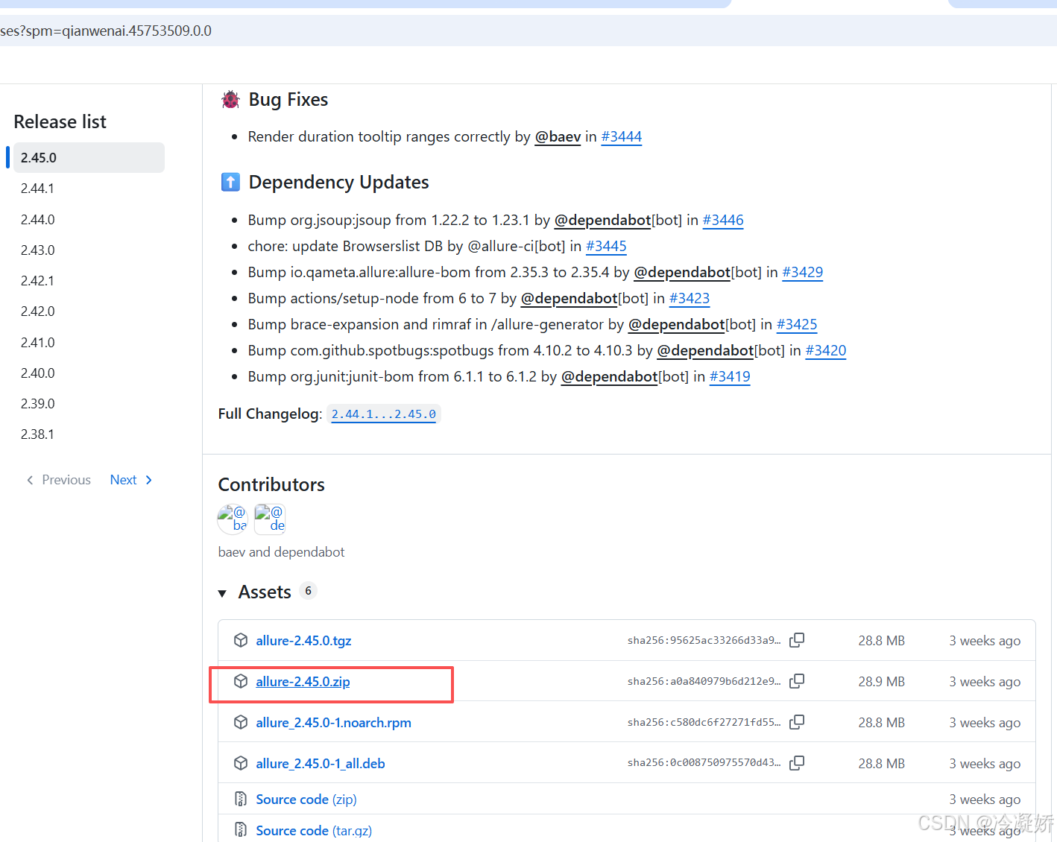Click '3 weeks ago' for allure-2.45.0.tgz

click(x=985, y=640)
